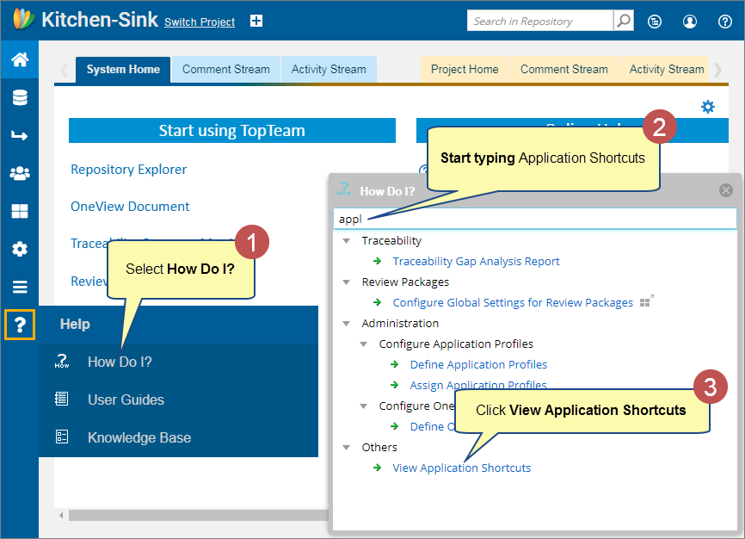Switch to the System Home tab
This screenshot has height=539, width=745.
tap(123, 70)
